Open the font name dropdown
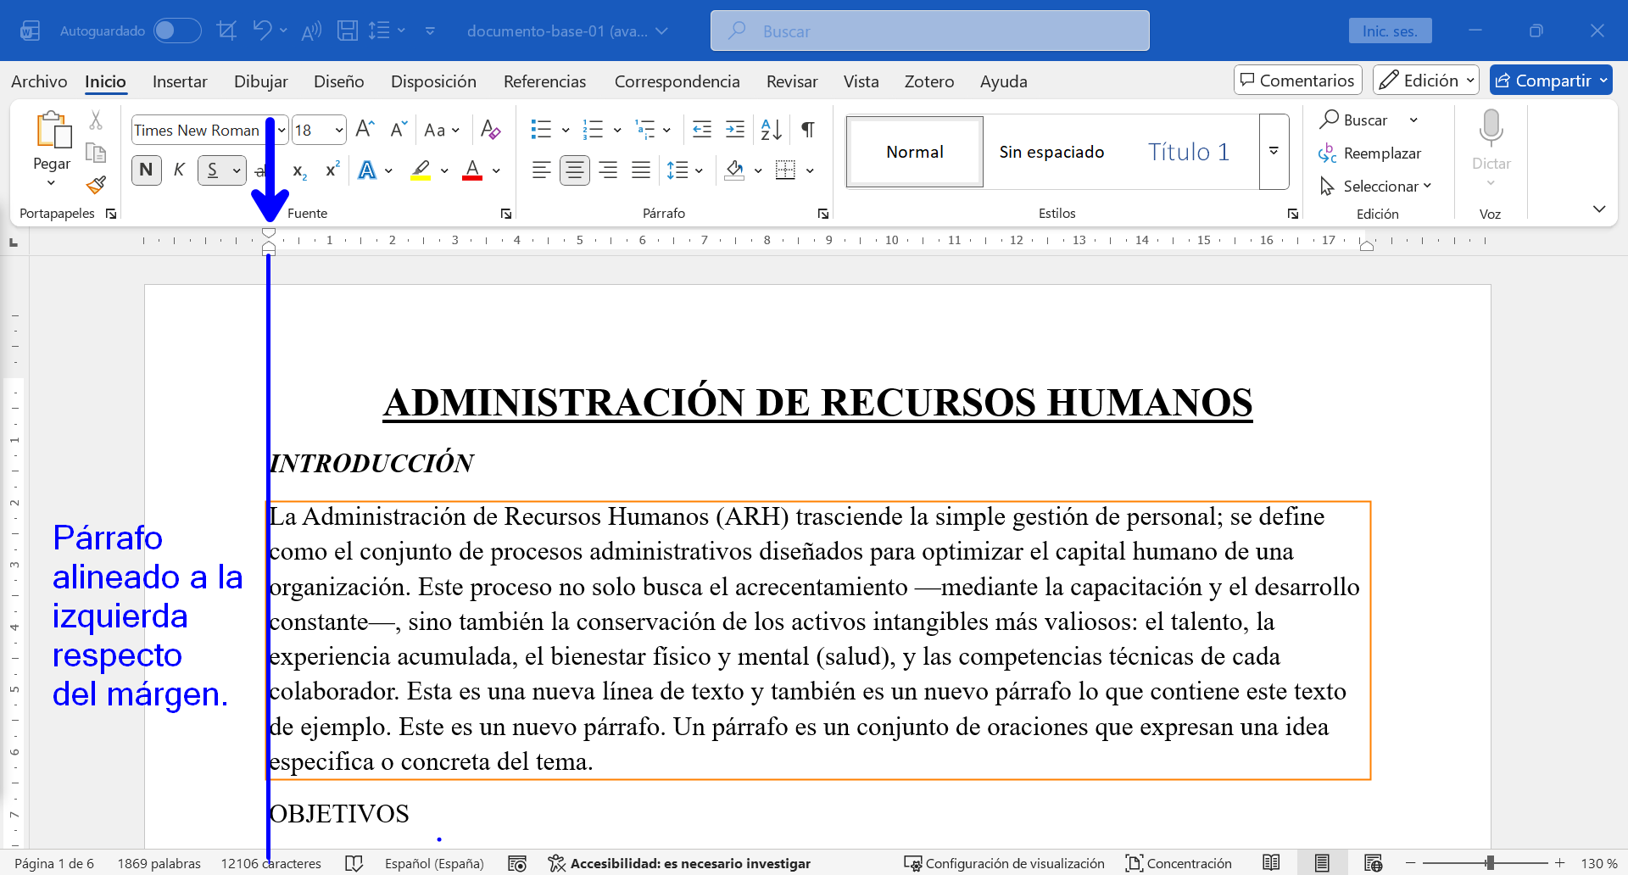 click(282, 130)
